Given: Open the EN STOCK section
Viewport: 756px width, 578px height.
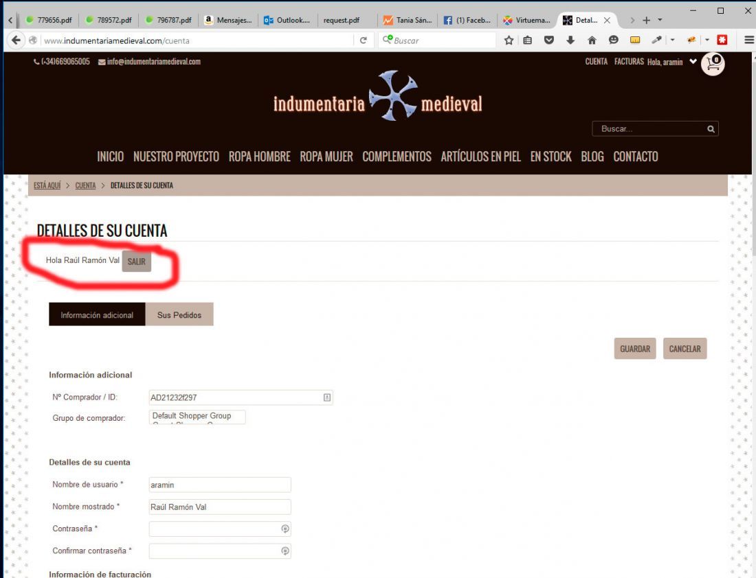Looking at the screenshot, I should (x=551, y=157).
